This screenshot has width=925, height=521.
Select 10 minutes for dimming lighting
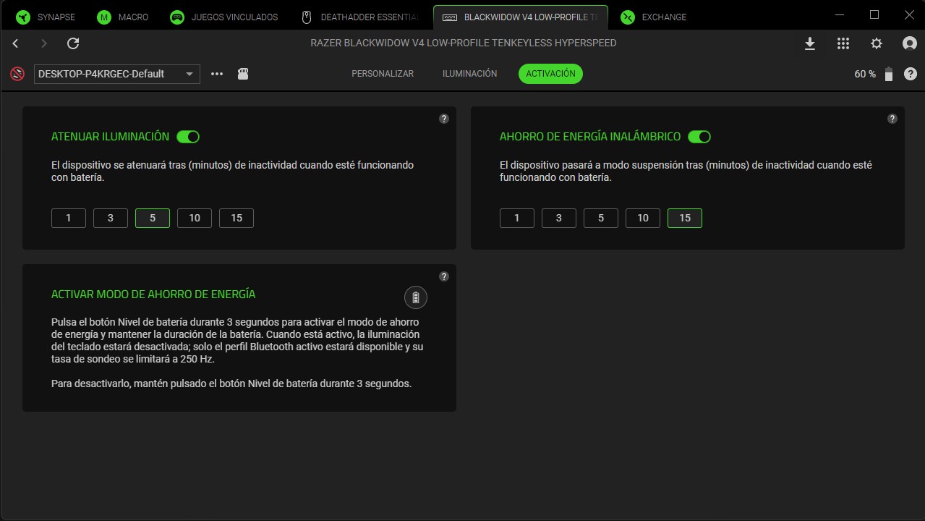195,218
